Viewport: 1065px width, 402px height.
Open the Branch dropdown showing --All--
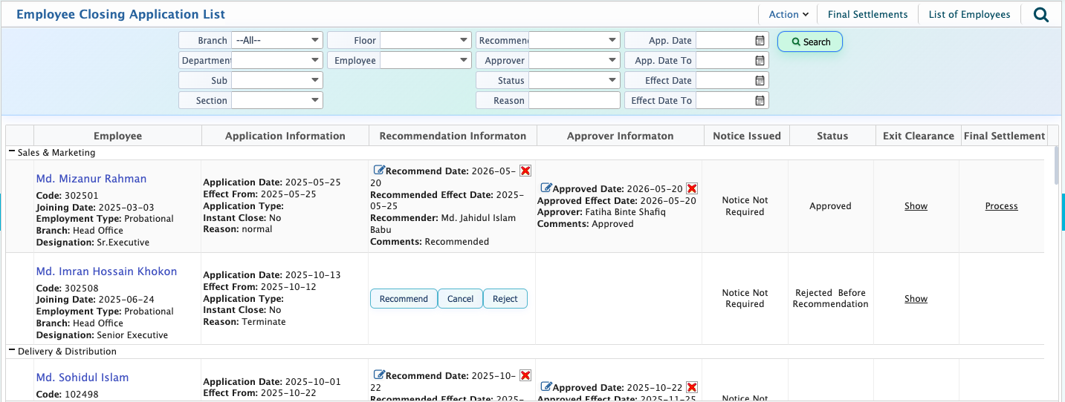277,40
